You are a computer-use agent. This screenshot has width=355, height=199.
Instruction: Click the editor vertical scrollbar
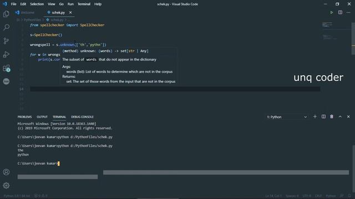coord(353,39)
